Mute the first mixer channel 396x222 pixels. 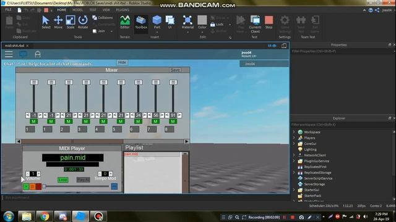click(33, 121)
